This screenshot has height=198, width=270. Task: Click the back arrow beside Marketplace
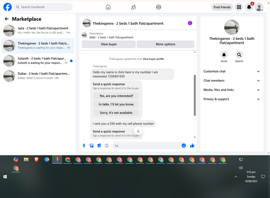pos(6,19)
